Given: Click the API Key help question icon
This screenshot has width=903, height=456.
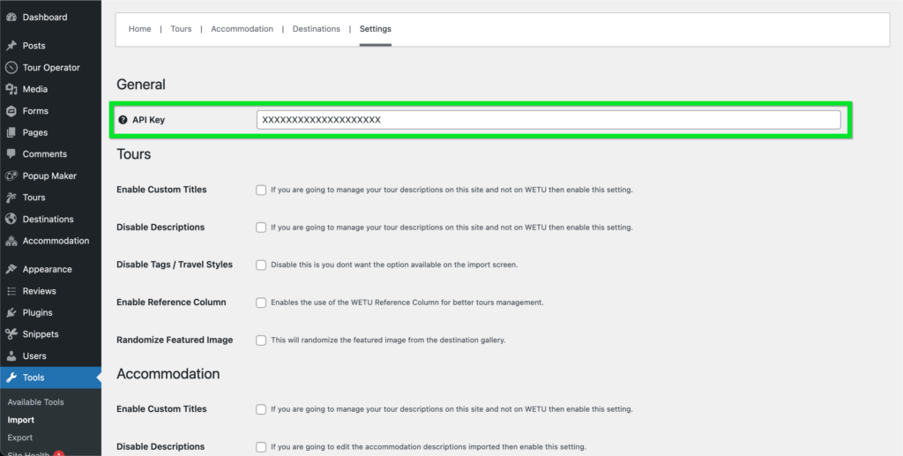Looking at the screenshot, I should coord(123,120).
